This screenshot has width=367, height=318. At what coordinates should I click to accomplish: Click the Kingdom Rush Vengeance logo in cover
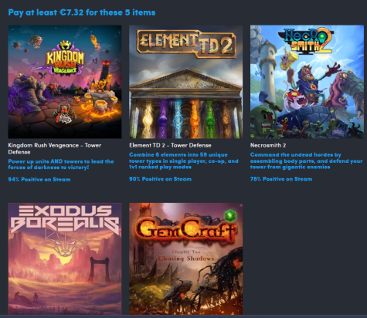click(x=65, y=59)
